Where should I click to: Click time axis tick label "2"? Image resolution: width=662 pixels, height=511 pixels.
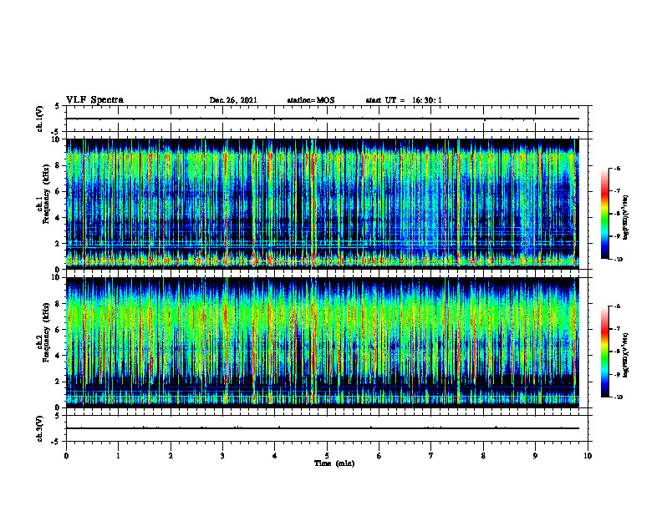pyautogui.click(x=171, y=456)
